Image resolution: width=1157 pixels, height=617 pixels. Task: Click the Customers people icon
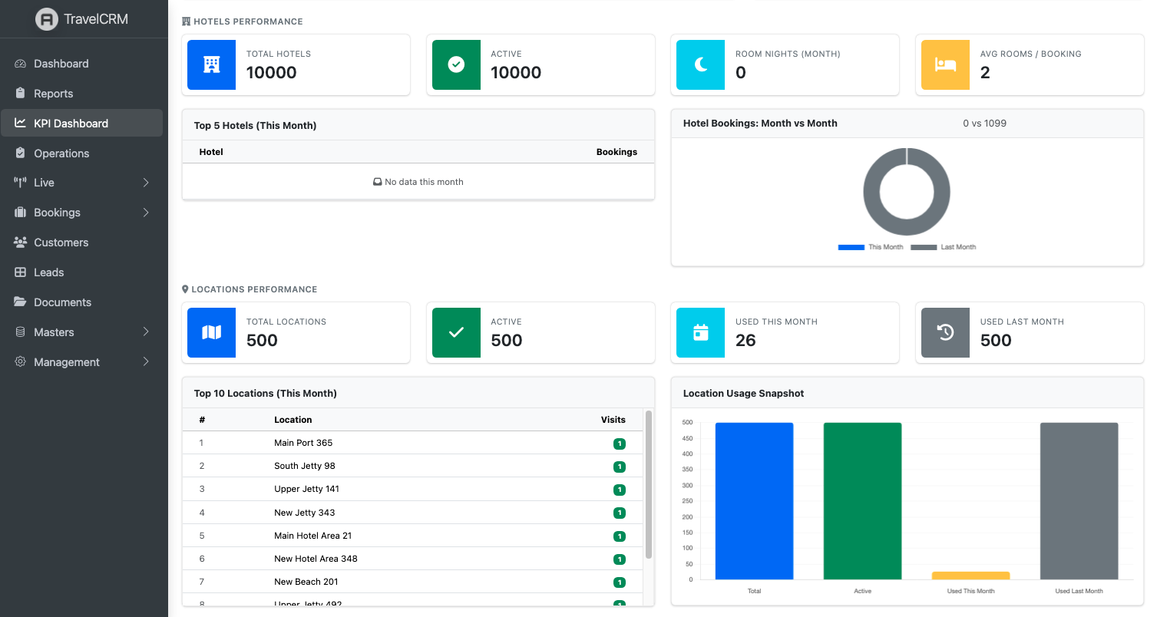21,243
